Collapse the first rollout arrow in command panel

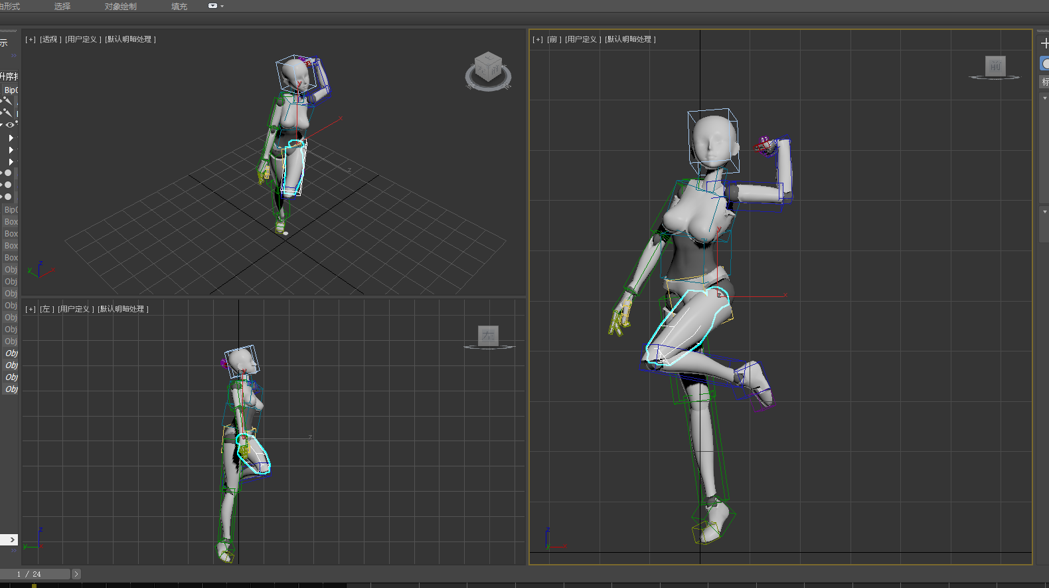point(1044,98)
